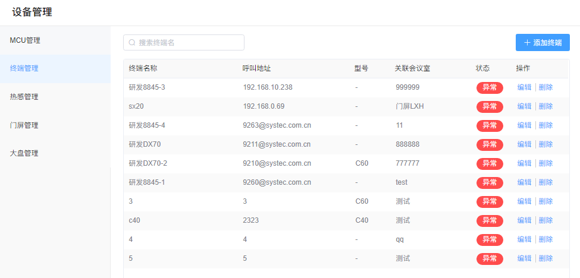The image size is (580, 278).
Task: Edit the 研发8845-3 terminal
Action: tap(524, 87)
